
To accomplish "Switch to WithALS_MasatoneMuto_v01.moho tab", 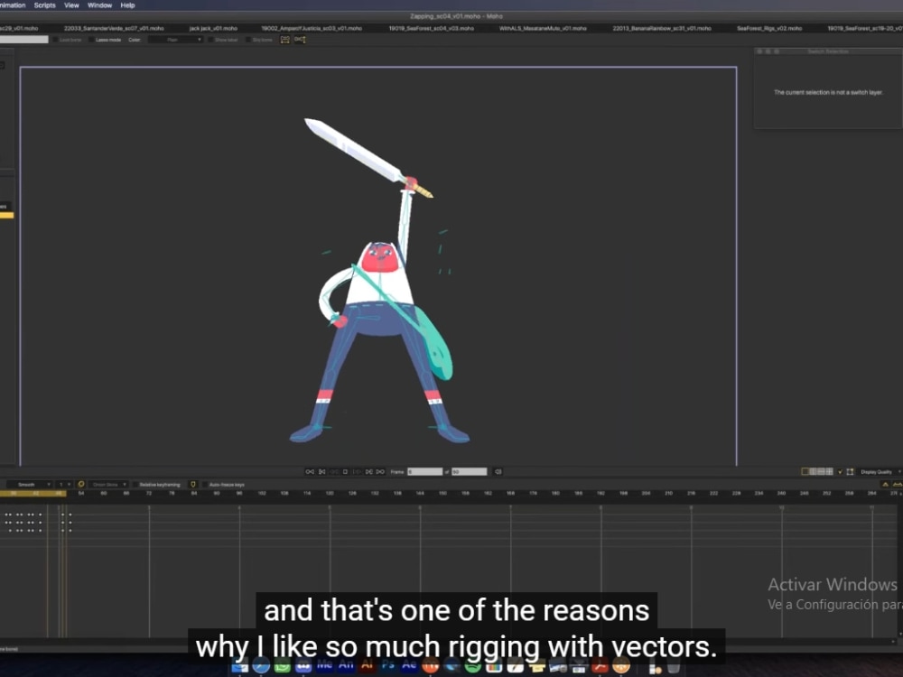I will coord(543,28).
